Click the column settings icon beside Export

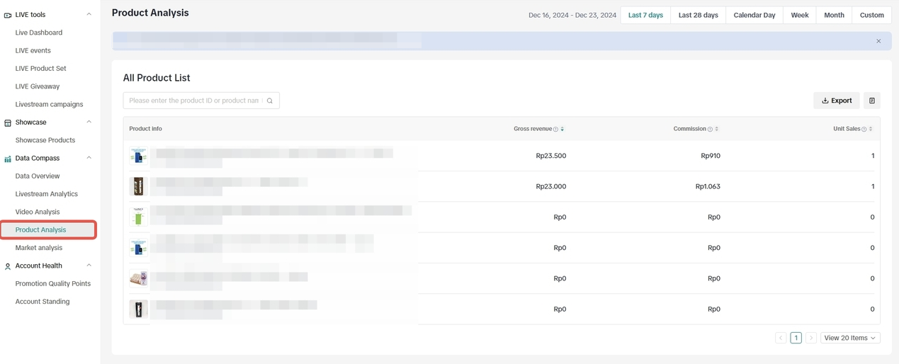871,101
